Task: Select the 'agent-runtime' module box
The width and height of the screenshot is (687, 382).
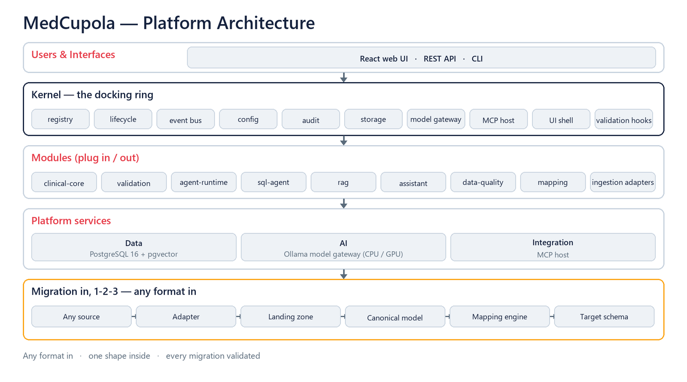Action: pos(204,182)
